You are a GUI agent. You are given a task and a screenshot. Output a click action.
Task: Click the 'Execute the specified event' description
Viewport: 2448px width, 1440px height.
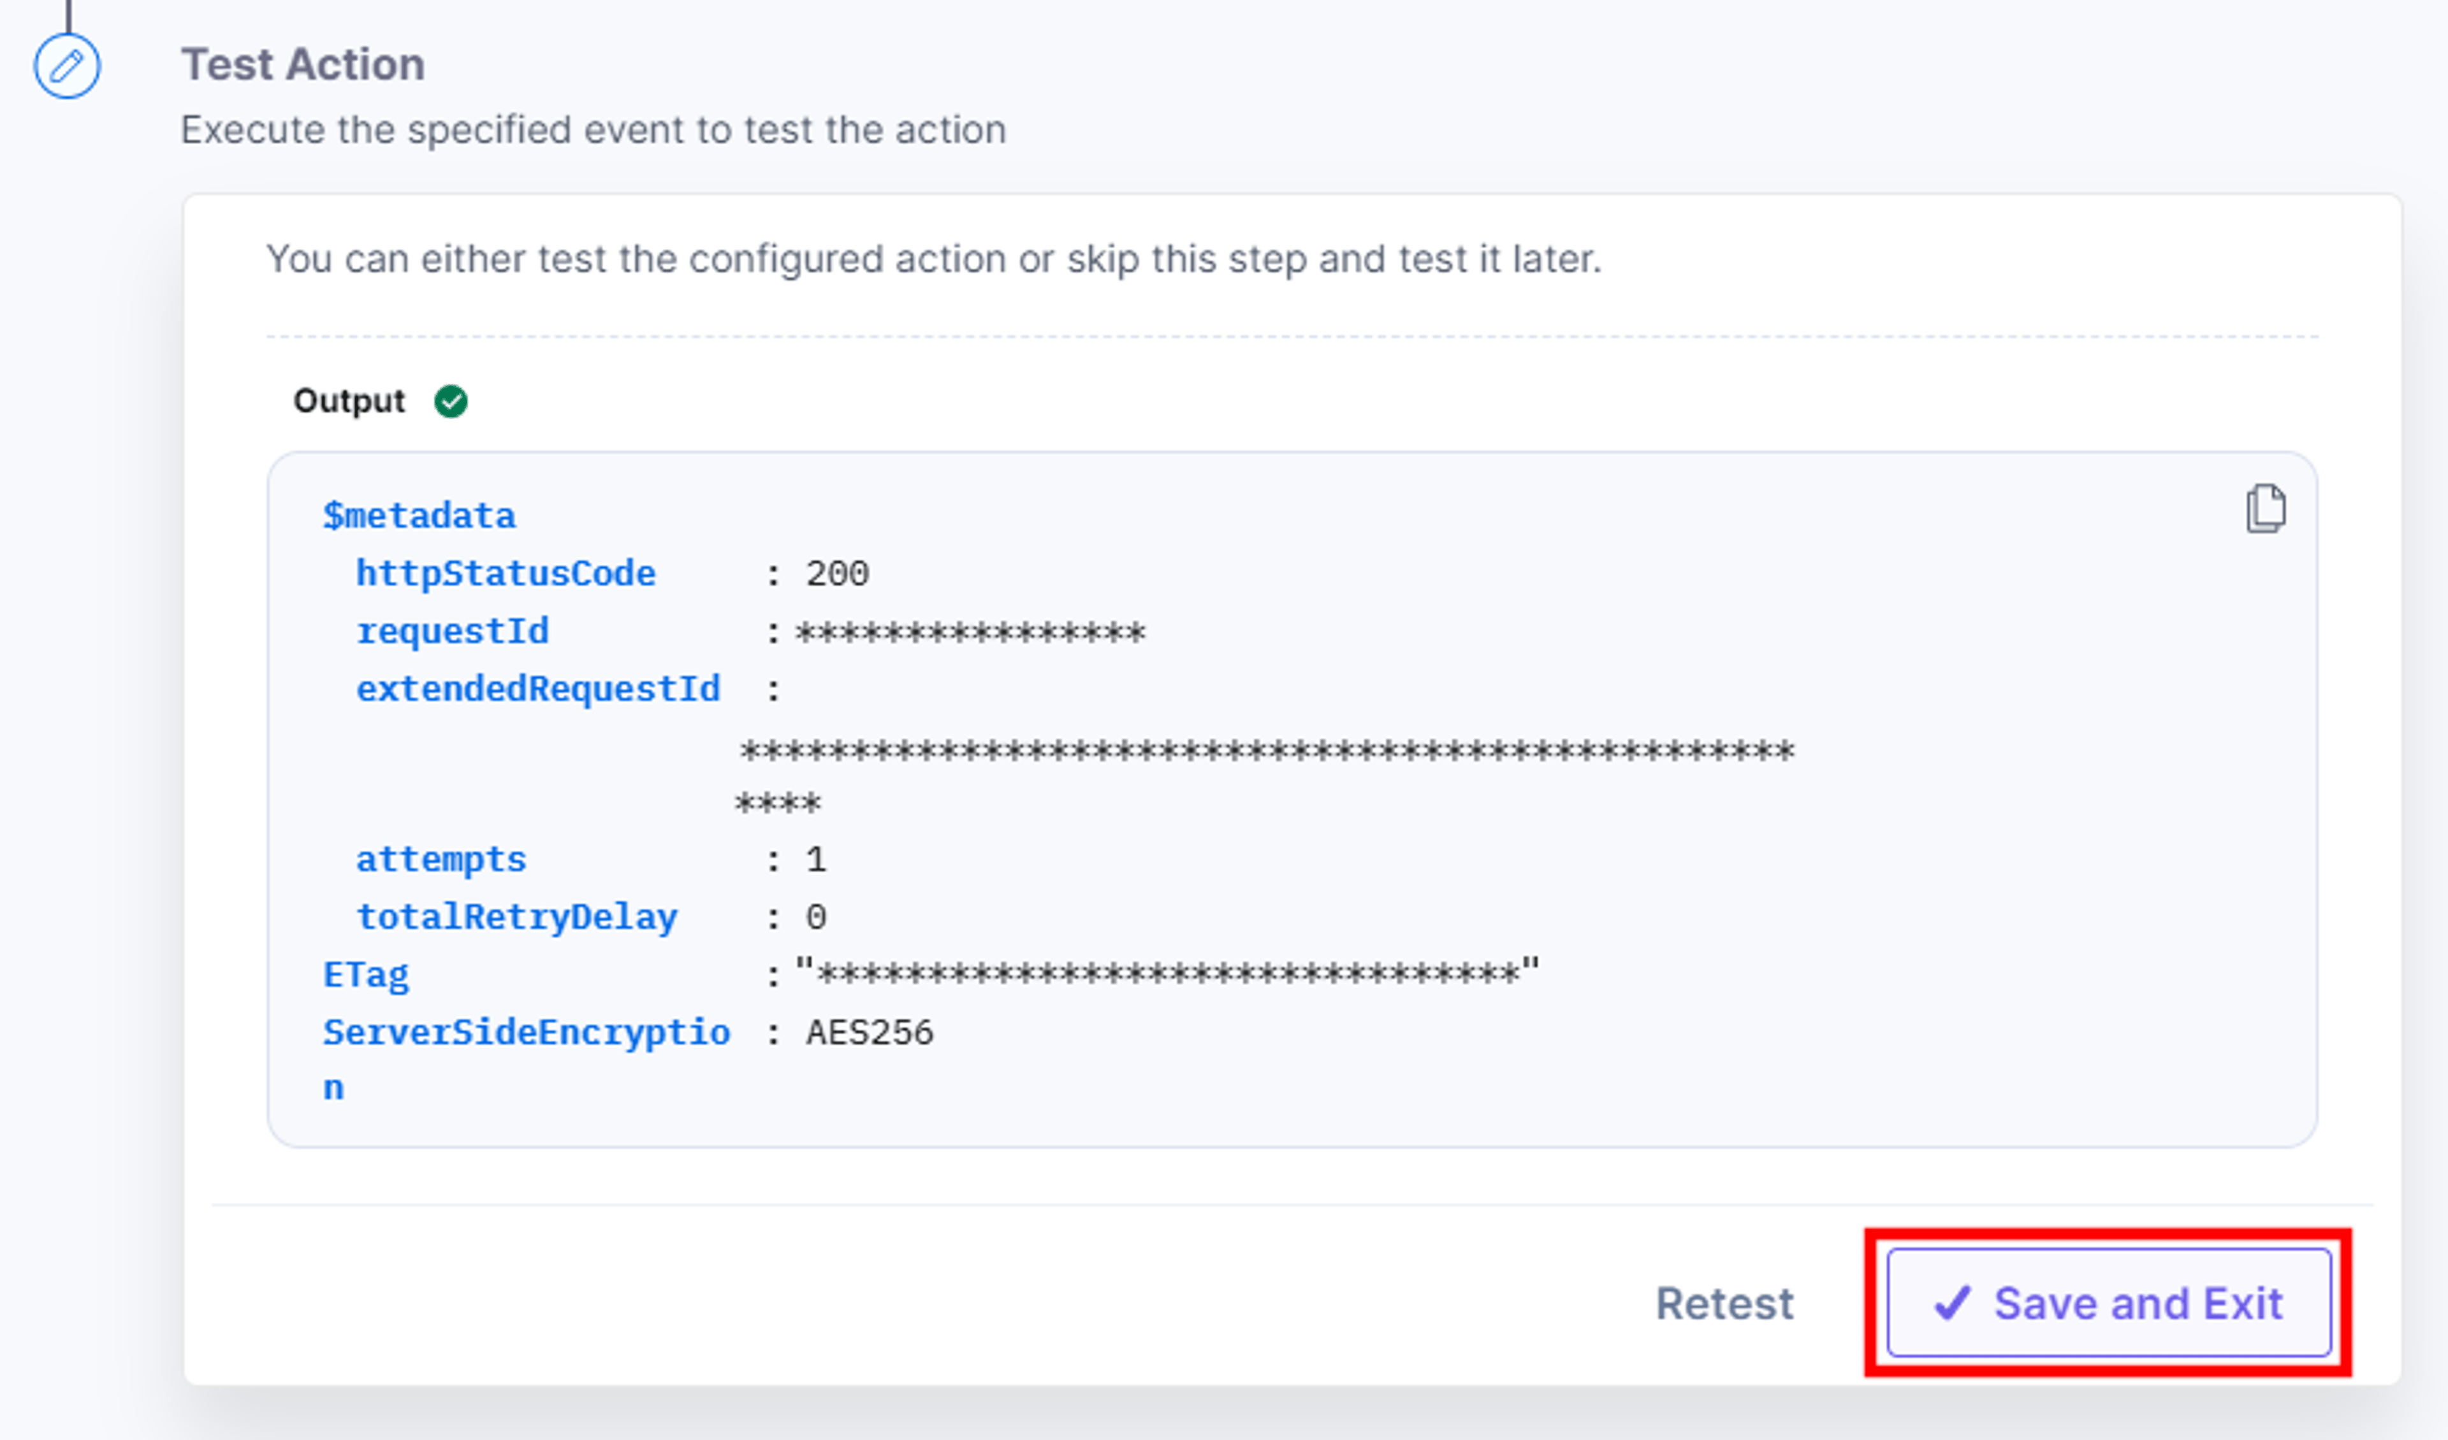click(x=594, y=130)
